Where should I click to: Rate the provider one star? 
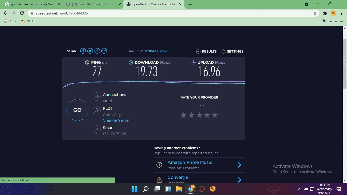184,115
